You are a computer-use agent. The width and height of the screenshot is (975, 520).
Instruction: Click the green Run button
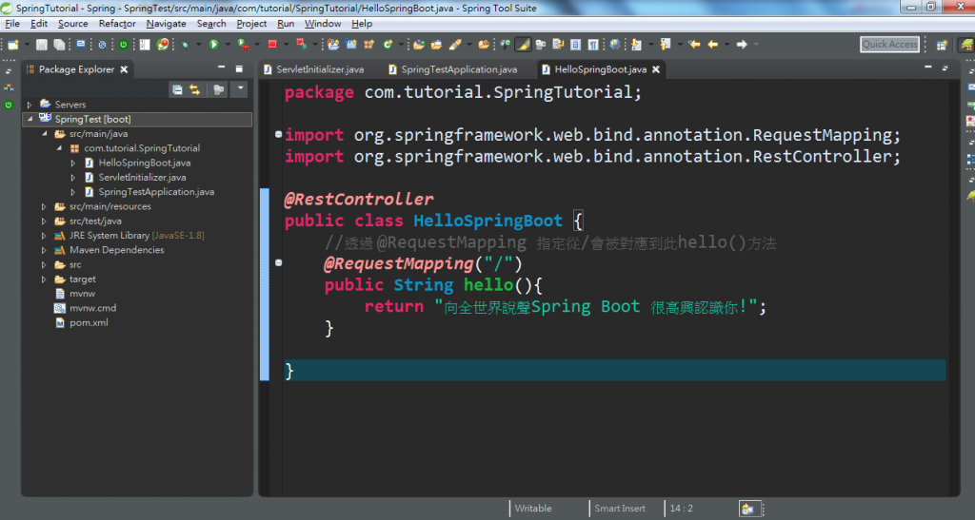pyautogui.click(x=213, y=45)
